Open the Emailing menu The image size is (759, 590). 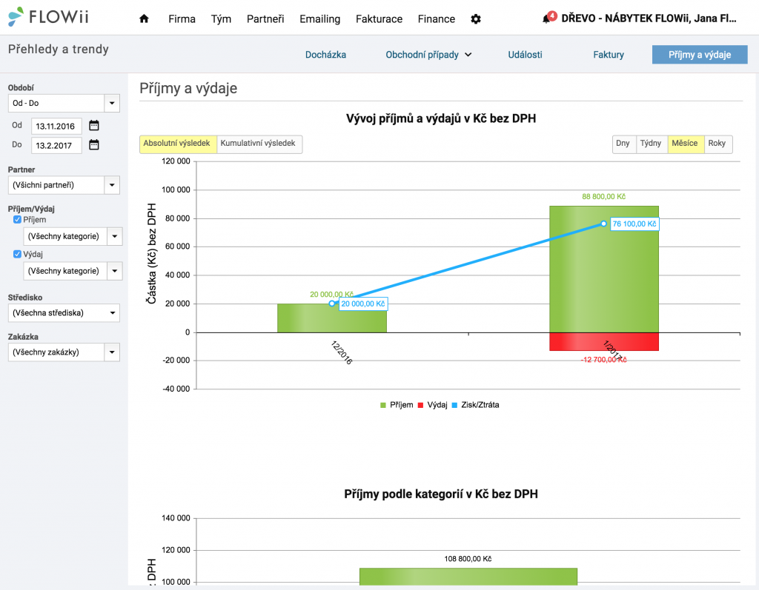320,19
